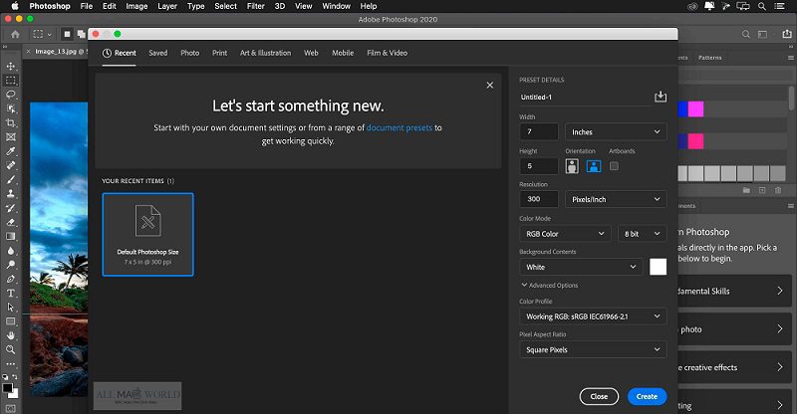
Task: Switch to the Web tab
Action: [311, 53]
